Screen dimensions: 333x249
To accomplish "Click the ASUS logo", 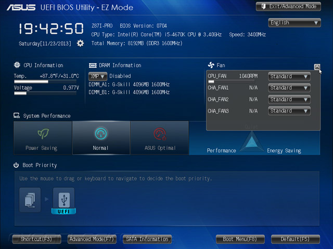I will pos(21,7).
